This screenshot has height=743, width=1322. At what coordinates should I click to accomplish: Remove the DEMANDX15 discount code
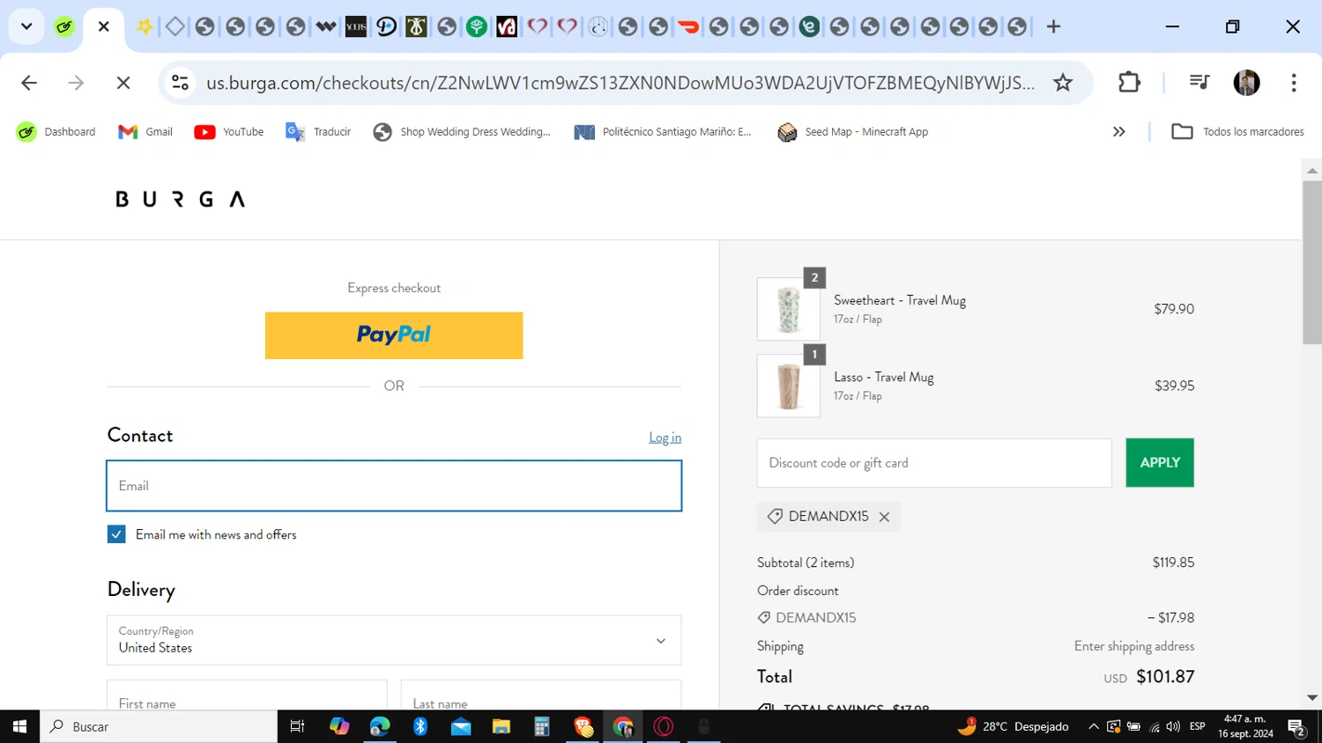coord(884,517)
